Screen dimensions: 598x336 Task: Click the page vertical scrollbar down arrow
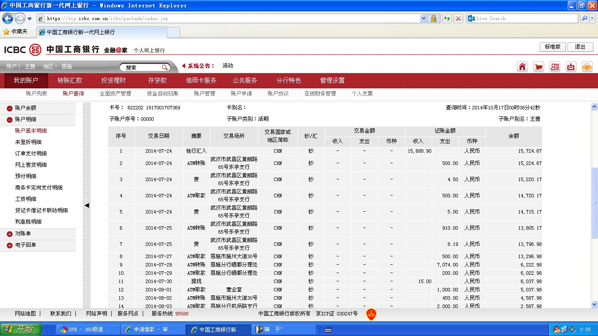click(x=594, y=304)
